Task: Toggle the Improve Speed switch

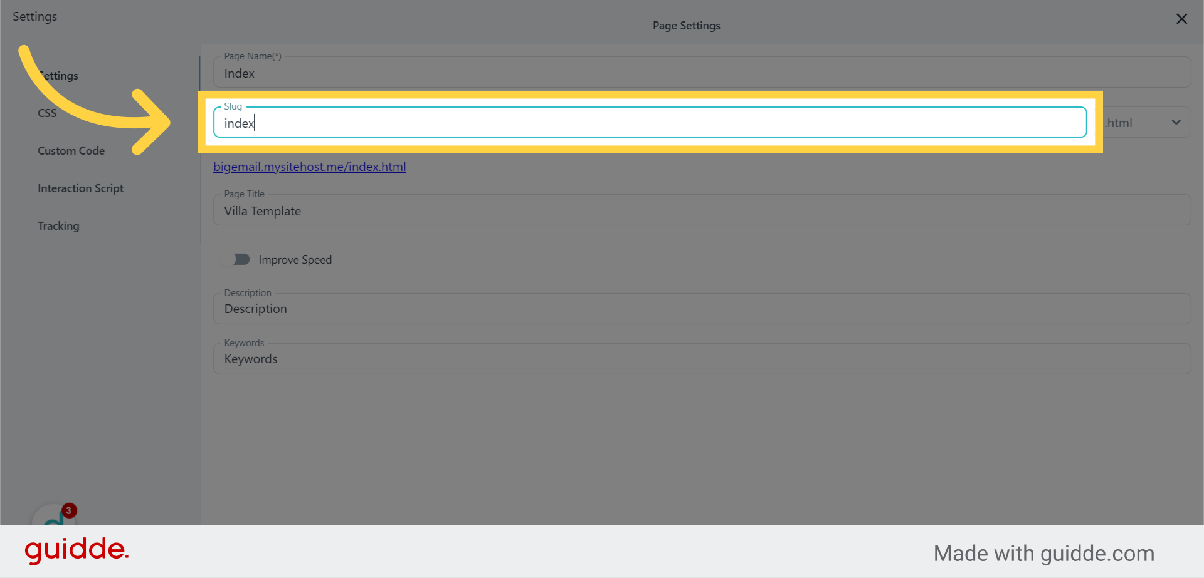Action: (239, 259)
